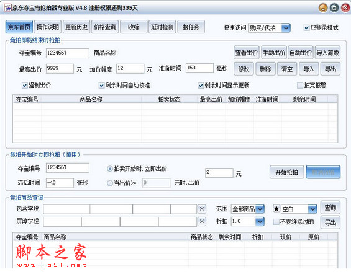The height and width of the screenshot is (272, 351).
Task: Clear the 屏蔽字段 fields with X button
Action: 201,221
